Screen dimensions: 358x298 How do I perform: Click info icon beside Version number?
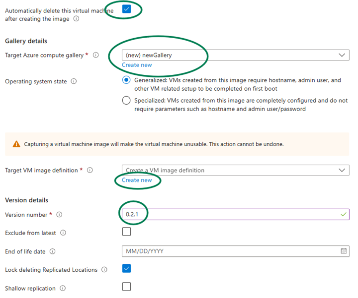tap(59, 214)
